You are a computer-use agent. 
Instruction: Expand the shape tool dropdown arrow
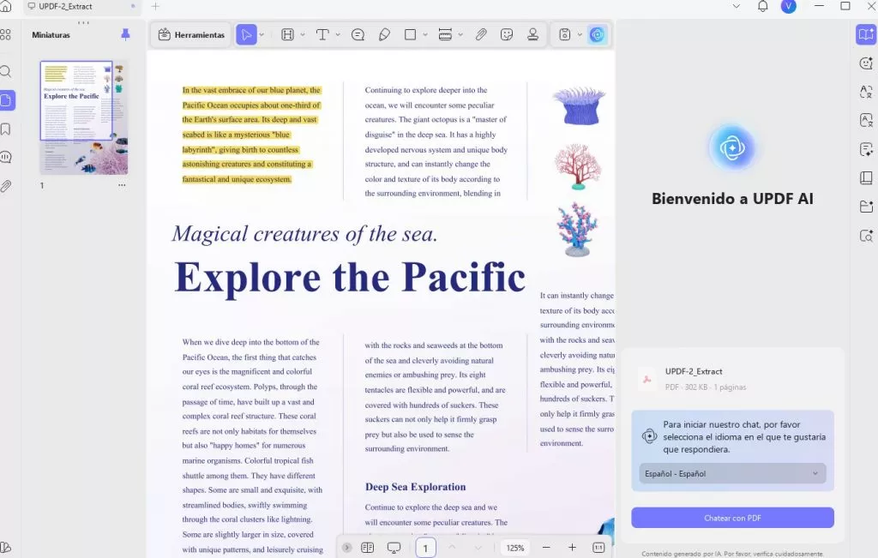[425, 34]
